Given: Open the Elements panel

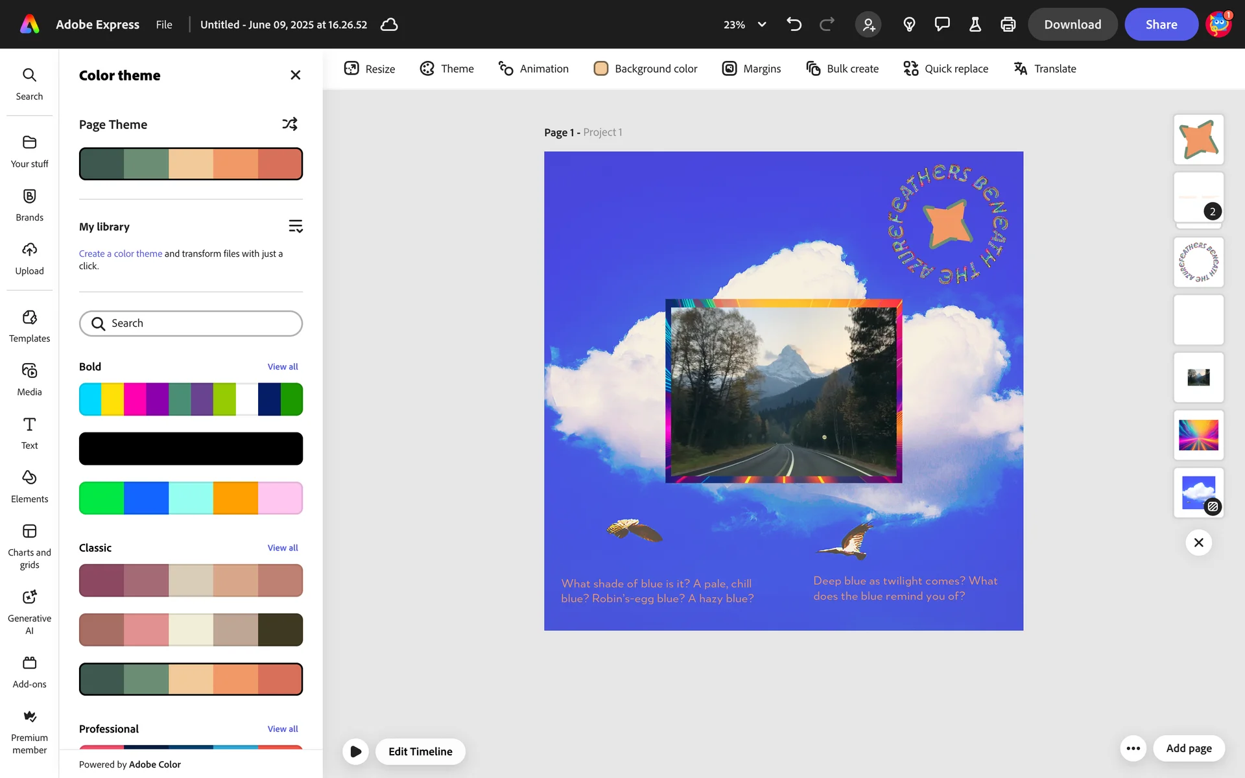Looking at the screenshot, I should 29,486.
